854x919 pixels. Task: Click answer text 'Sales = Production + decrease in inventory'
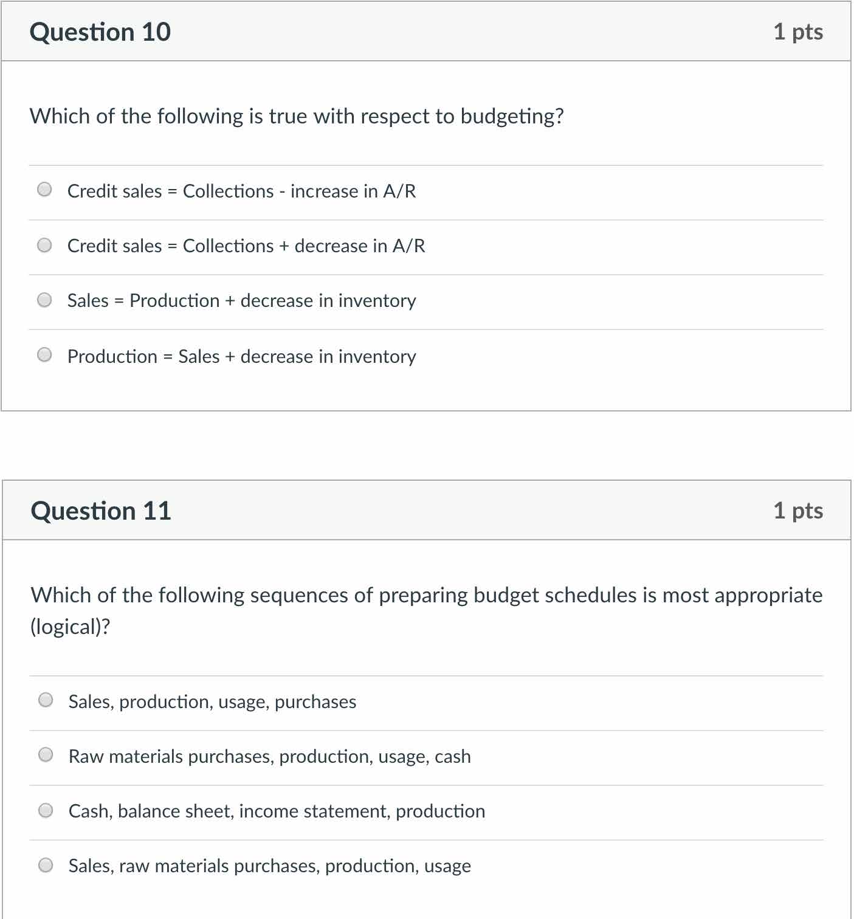[241, 300]
